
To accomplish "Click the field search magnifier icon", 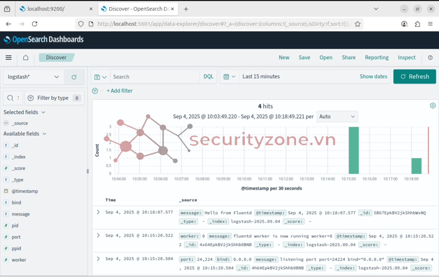I will 10,98.
